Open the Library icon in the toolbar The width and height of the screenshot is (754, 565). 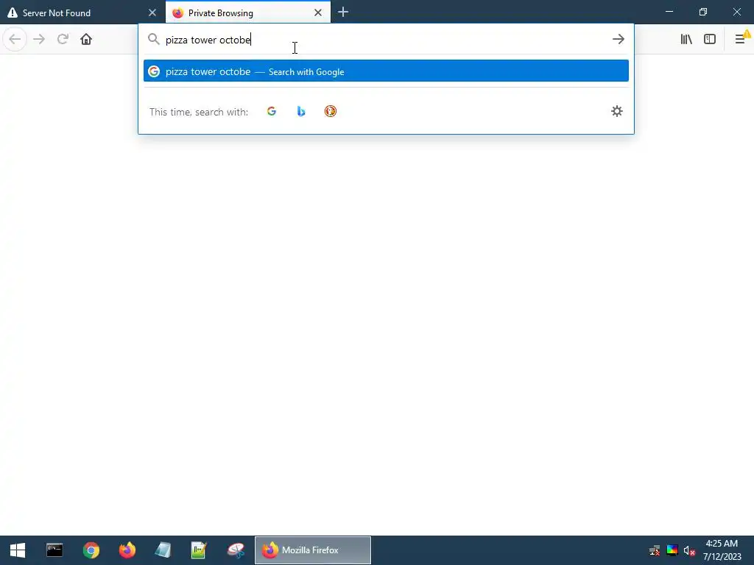686,39
